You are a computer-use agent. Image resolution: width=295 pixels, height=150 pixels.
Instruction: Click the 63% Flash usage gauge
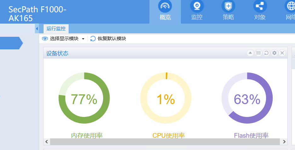[247, 98]
